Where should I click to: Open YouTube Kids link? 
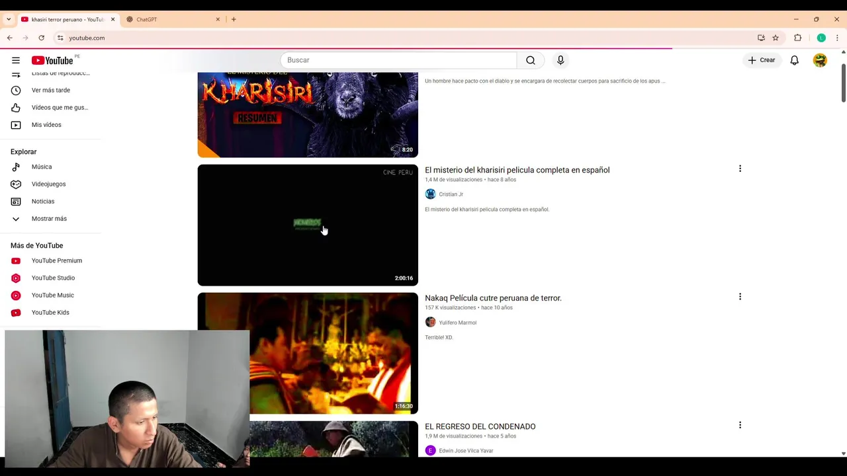point(50,312)
